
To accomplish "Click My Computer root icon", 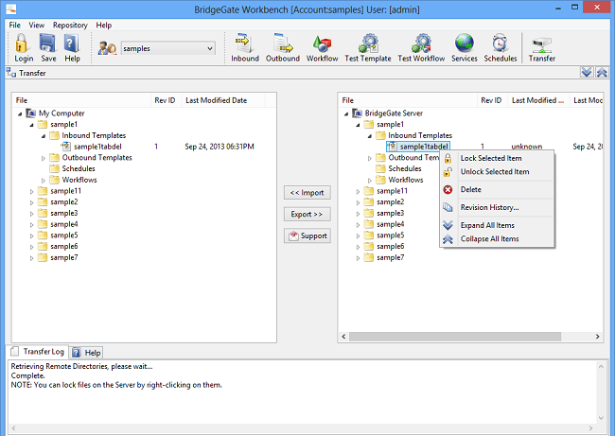I will click(x=31, y=113).
